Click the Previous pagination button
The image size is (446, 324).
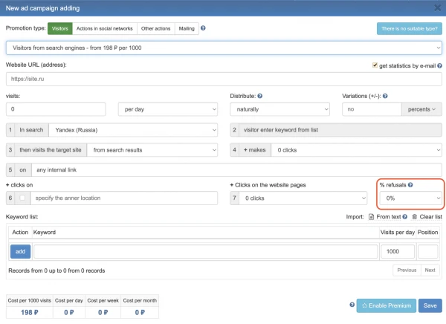point(407,270)
